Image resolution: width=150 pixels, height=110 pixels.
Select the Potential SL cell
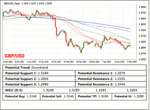click(129, 96)
